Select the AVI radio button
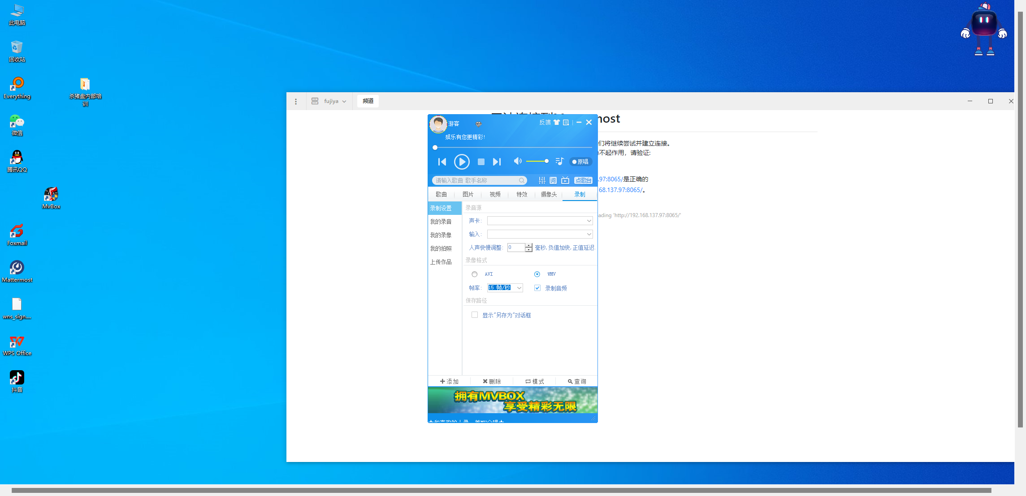The image size is (1026, 496). tap(474, 274)
